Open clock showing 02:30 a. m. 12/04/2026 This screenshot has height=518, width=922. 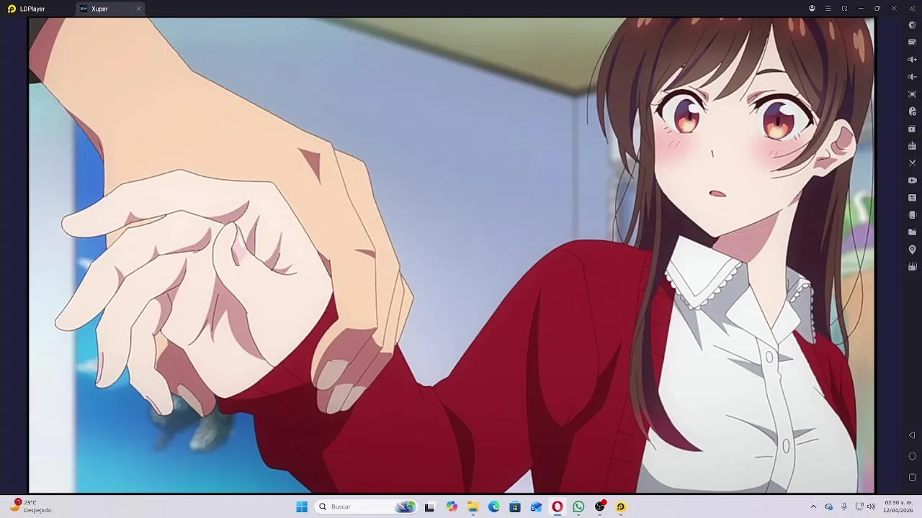[x=898, y=506]
